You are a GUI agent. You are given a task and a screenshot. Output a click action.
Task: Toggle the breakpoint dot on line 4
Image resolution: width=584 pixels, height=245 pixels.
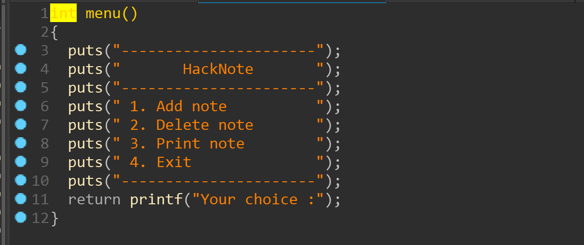(21, 68)
